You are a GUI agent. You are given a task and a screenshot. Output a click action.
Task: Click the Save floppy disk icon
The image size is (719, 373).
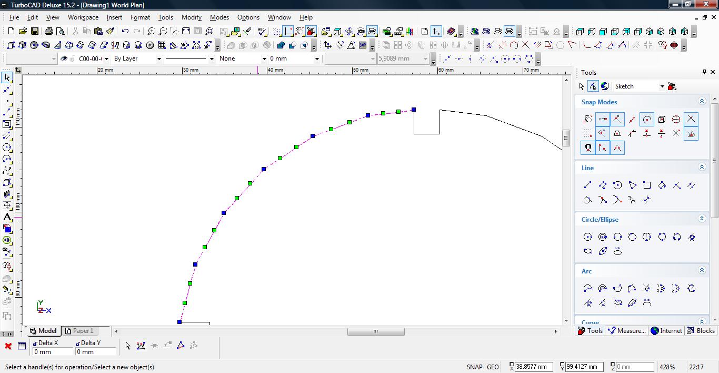point(35,32)
